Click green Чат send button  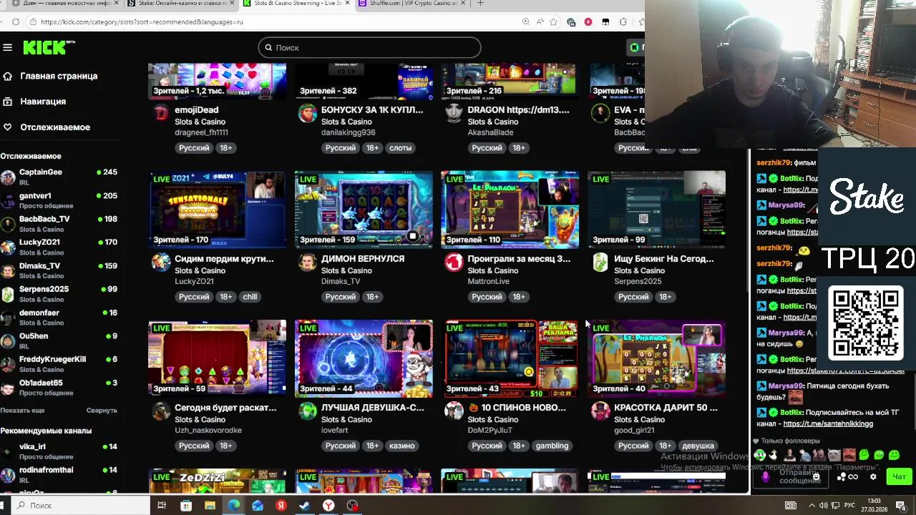coord(899,477)
